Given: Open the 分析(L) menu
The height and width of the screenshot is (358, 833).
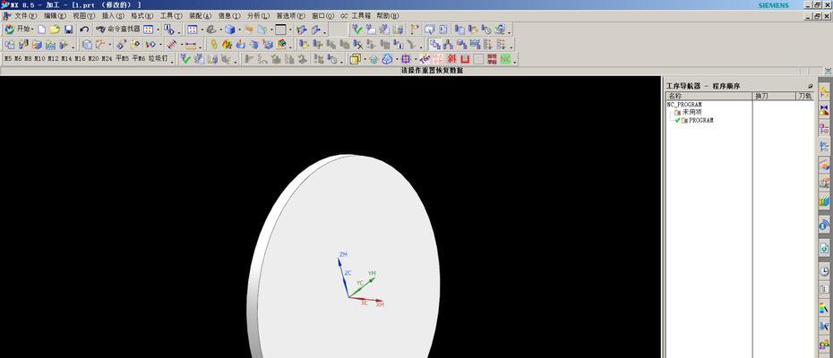Looking at the screenshot, I should coord(258,16).
